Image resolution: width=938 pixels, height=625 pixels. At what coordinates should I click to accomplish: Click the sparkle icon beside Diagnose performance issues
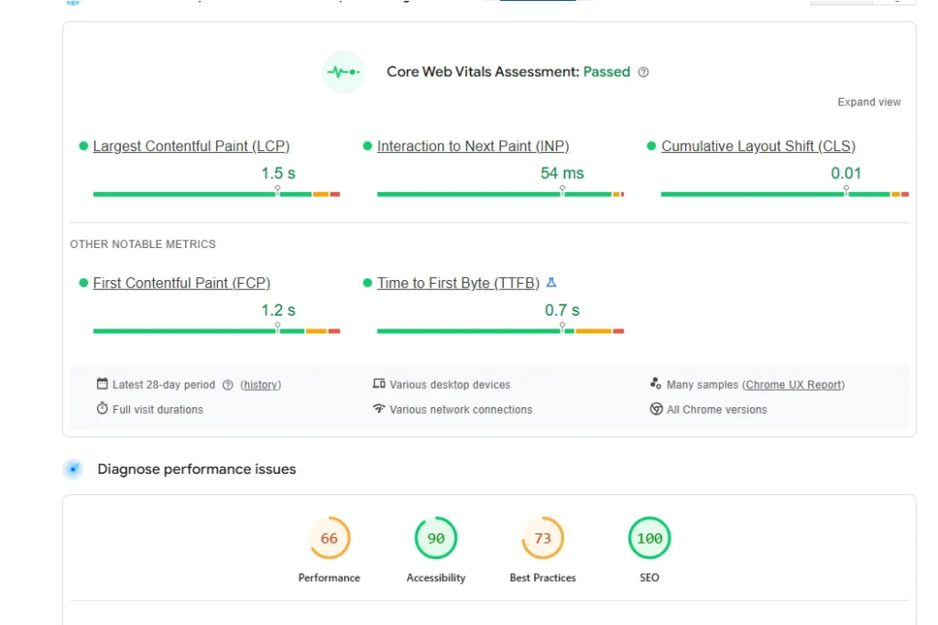point(73,469)
